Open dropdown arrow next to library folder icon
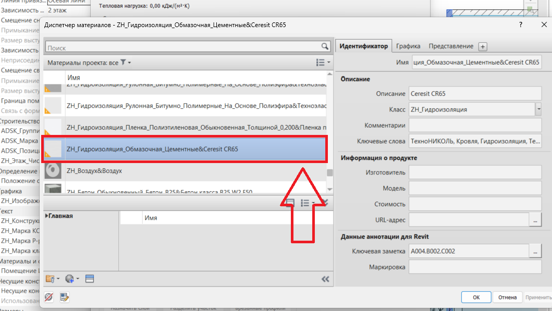Viewport: 552px width, 311px height. pos(58,279)
